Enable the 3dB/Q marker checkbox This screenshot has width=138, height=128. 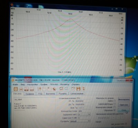tap(115, 101)
